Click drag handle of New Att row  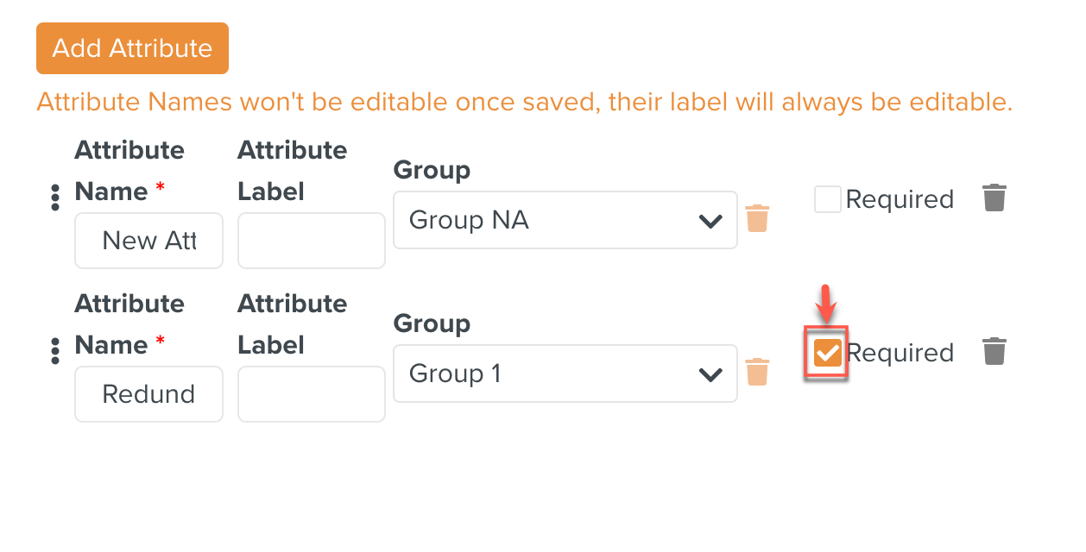pyautogui.click(x=55, y=198)
